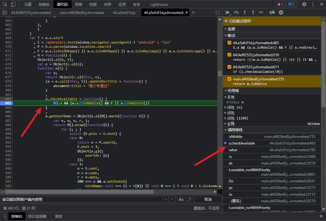Open the 84.0e9f2535.js:formatted file tab
Image resolution: width=326 pixels, height=221 pixels.
(x=31, y=13)
